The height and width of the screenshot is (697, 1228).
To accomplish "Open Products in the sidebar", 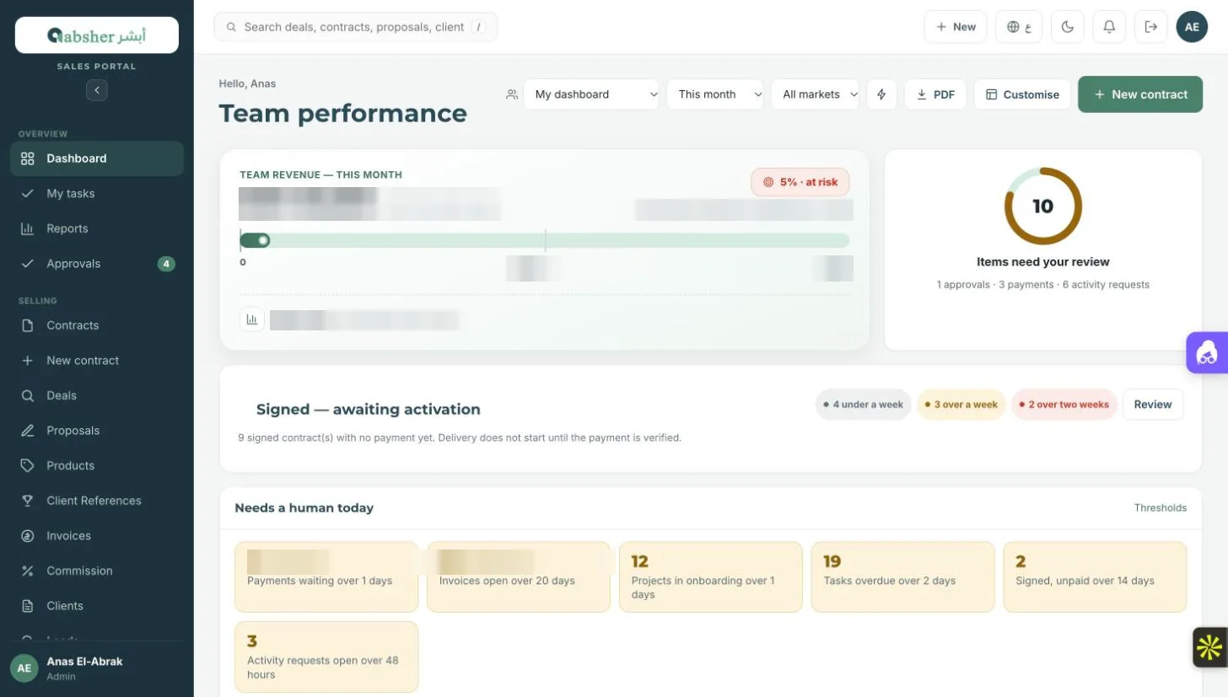I will point(97,465).
